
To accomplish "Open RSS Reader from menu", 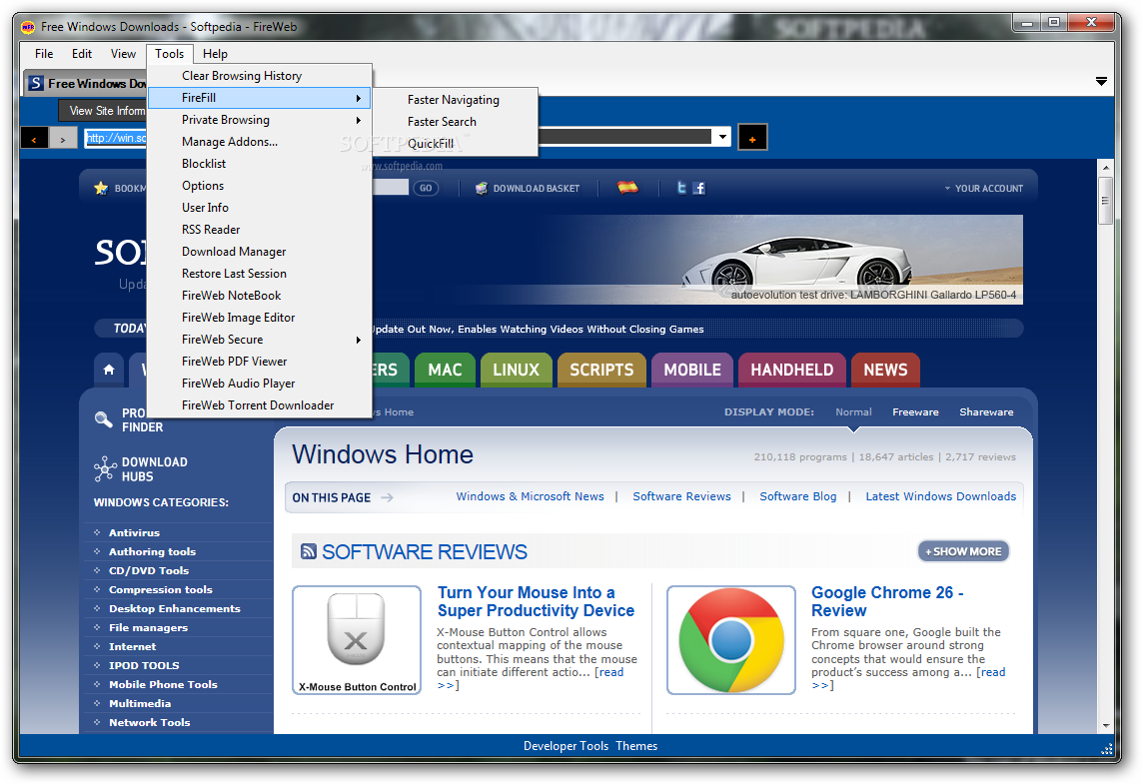I will click(x=260, y=230).
